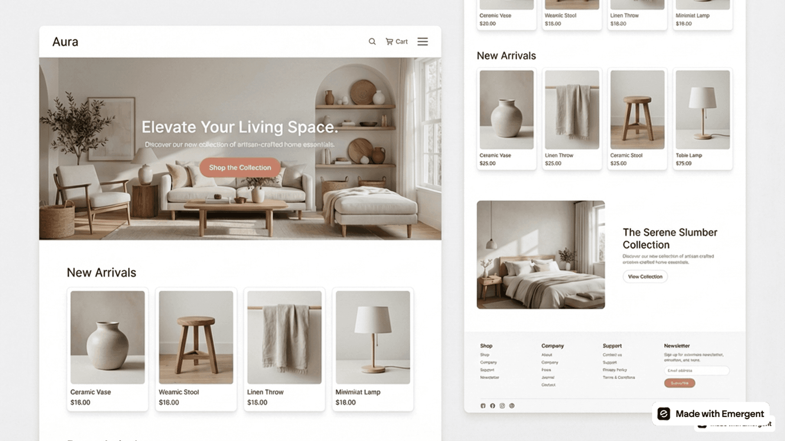Select the Weamic Stool product image
The image size is (785, 441).
(196, 337)
